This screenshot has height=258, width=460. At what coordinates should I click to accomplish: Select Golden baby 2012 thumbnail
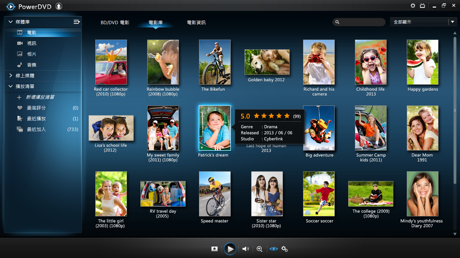[x=267, y=62]
